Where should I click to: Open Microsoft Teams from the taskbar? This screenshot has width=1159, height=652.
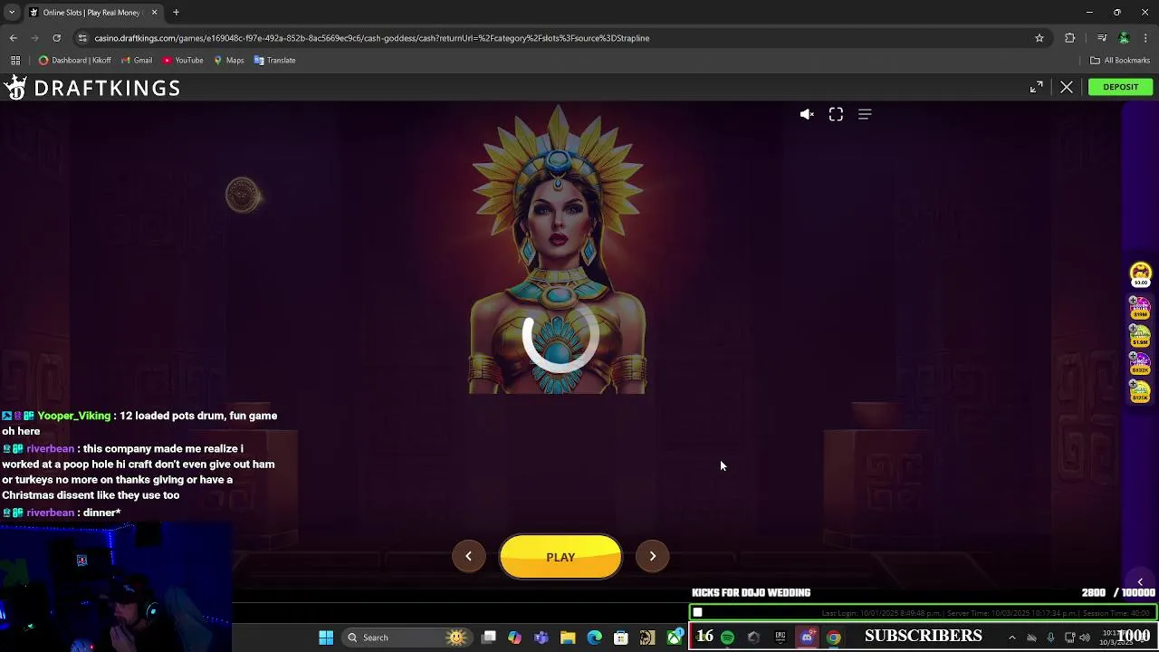pyautogui.click(x=541, y=638)
